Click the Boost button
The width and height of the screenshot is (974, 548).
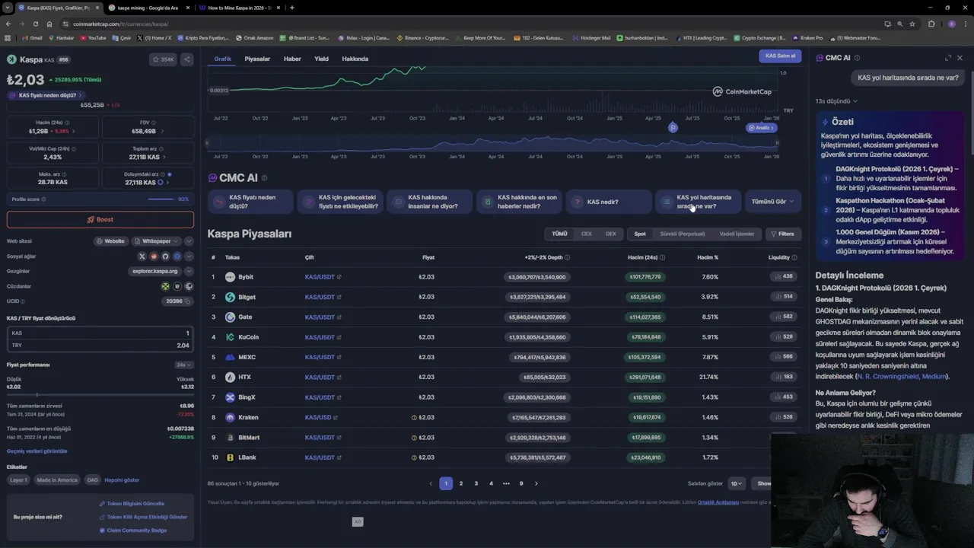100,219
